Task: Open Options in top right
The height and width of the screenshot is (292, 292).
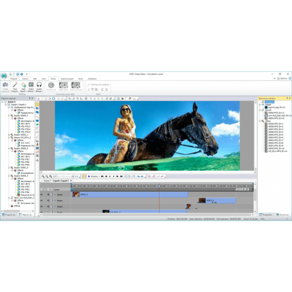Action: (x=282, y=78)
